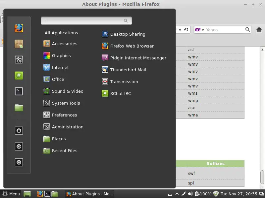265x198 pixels.
Task: Open the gear settings icon in favorites sidebar
Action: [x=19, y=60]
